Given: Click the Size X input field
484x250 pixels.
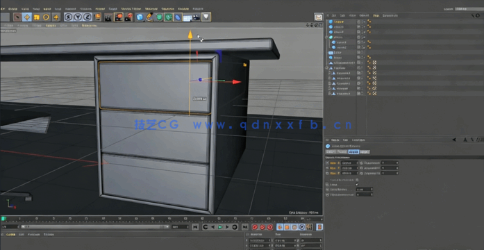Looking at the screenshot, I should coord(350,162).
